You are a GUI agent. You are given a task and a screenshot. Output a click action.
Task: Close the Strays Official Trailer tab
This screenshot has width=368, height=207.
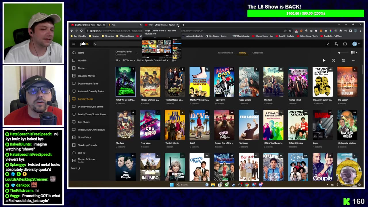tap(178, 25)
